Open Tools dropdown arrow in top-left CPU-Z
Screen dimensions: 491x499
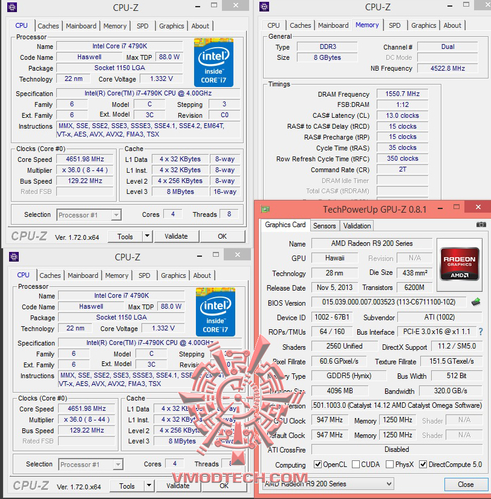pos(147,236)
